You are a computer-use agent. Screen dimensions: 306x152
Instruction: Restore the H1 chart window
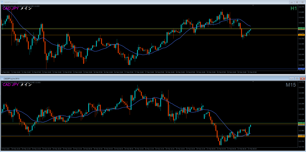(297, 2)
